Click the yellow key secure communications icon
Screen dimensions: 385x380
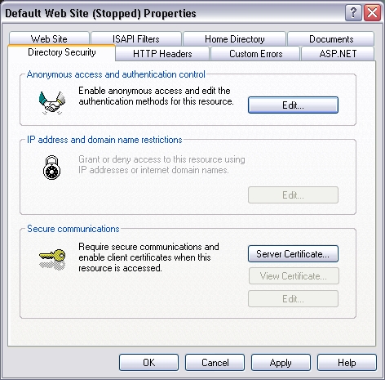pyautogui.click(x=52, y=259)
